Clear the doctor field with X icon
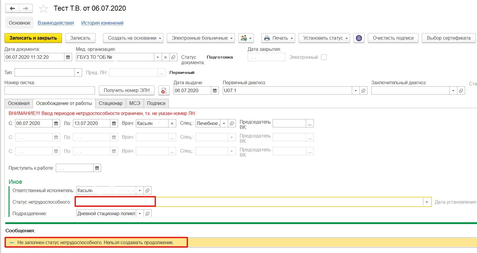 (x=172, y=124)
